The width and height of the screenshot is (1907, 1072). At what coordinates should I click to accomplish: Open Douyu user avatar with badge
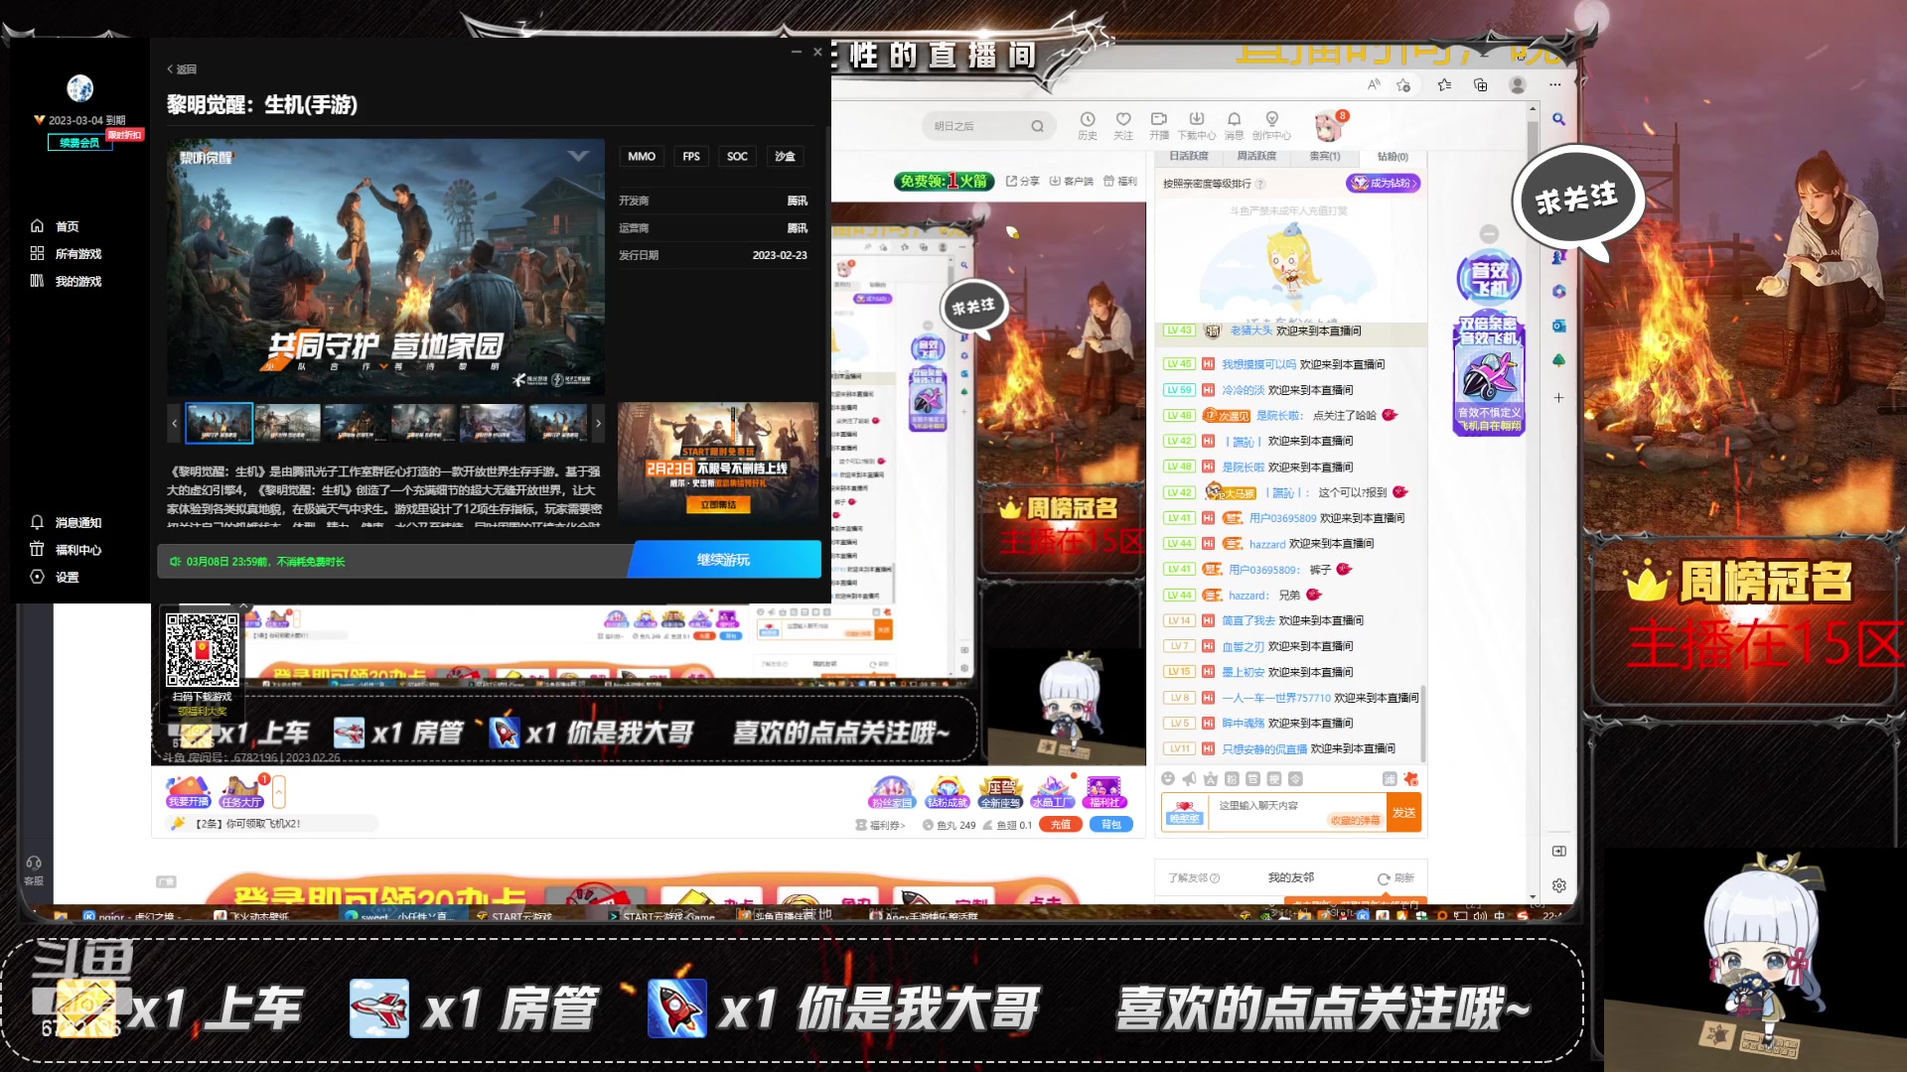click(1329, 126)
